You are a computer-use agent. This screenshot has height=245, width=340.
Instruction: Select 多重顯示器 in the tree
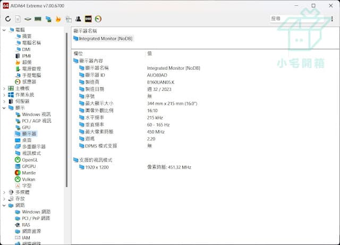pyautogui.click(x=34, y=147)
